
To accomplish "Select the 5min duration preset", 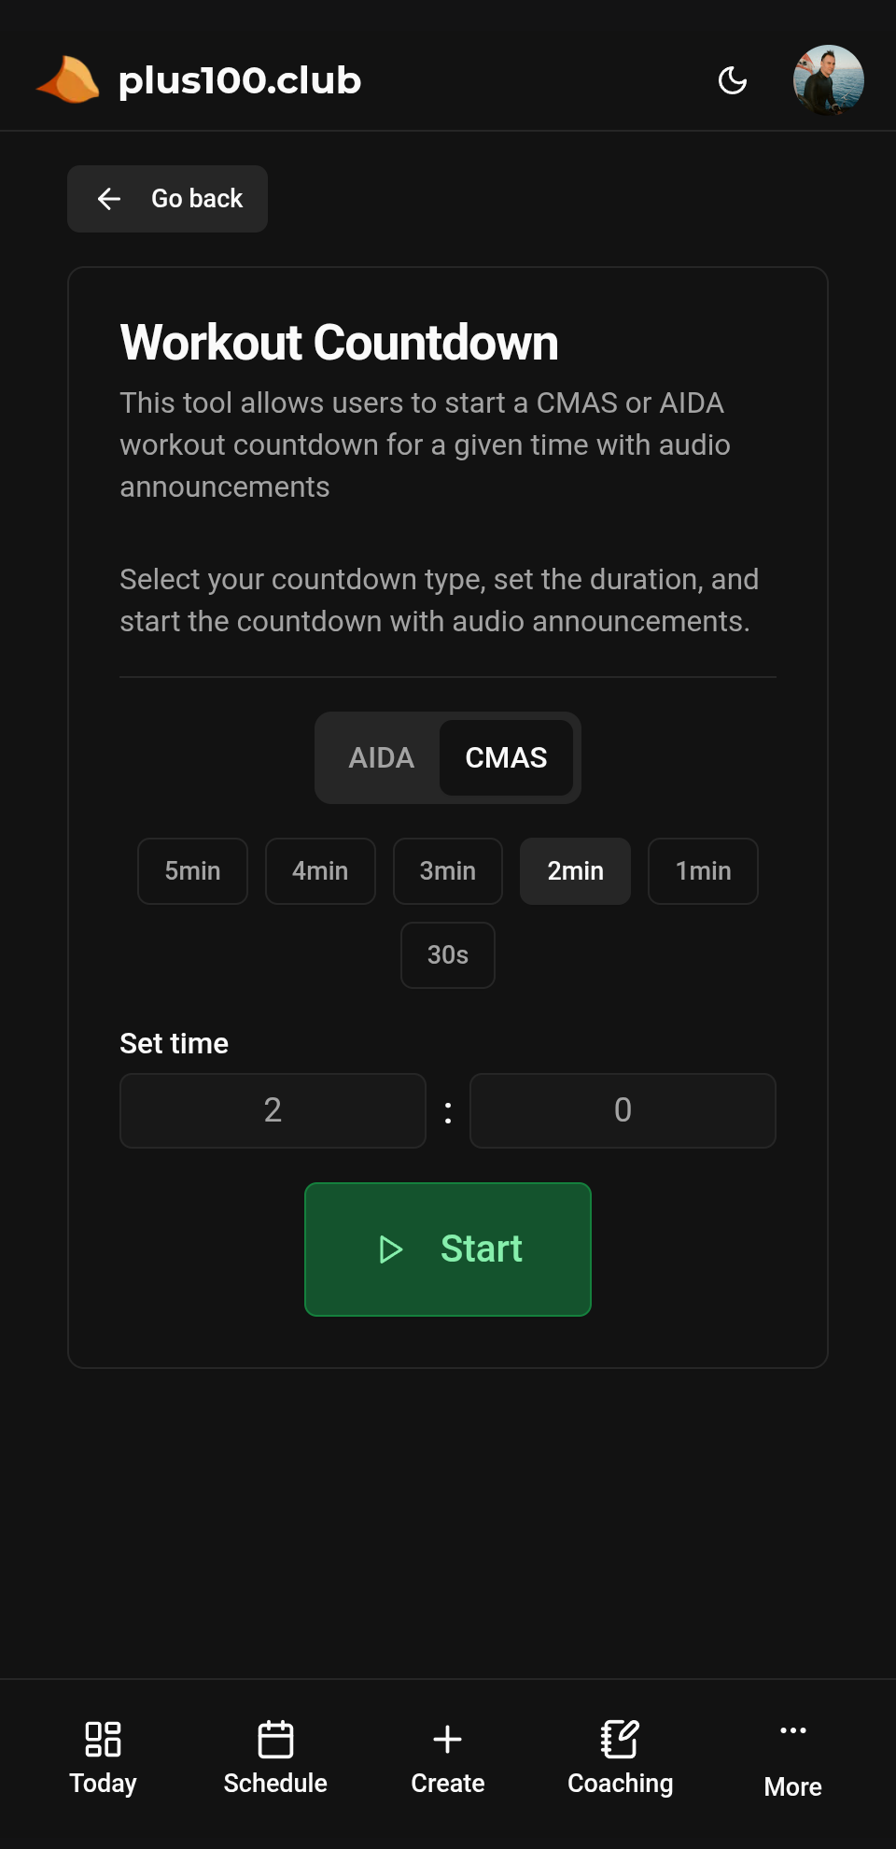I will point(192,870).
